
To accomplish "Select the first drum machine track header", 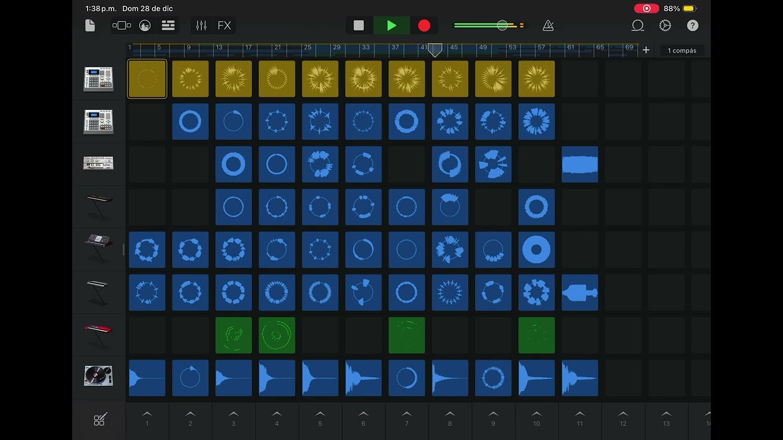I will (98, 78).
